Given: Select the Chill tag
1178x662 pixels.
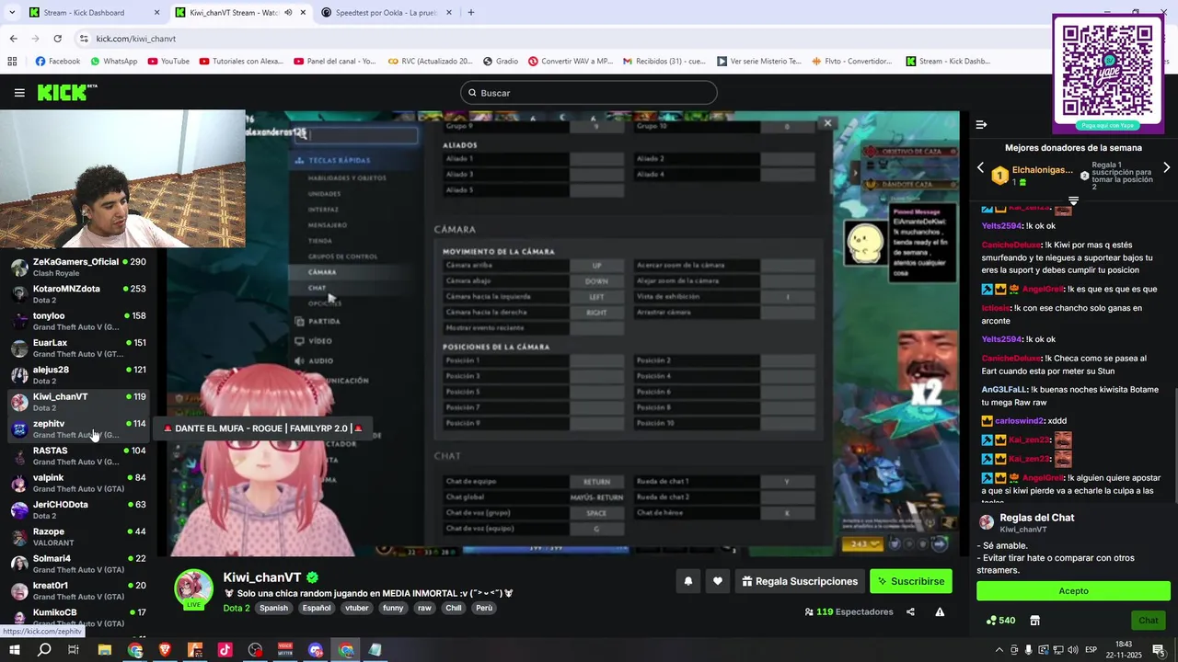Looking at the screenshot, I should [x=453, y=608].
